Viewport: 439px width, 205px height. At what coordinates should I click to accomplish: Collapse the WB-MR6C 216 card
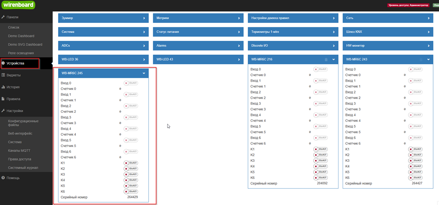[x=334, y=59]
